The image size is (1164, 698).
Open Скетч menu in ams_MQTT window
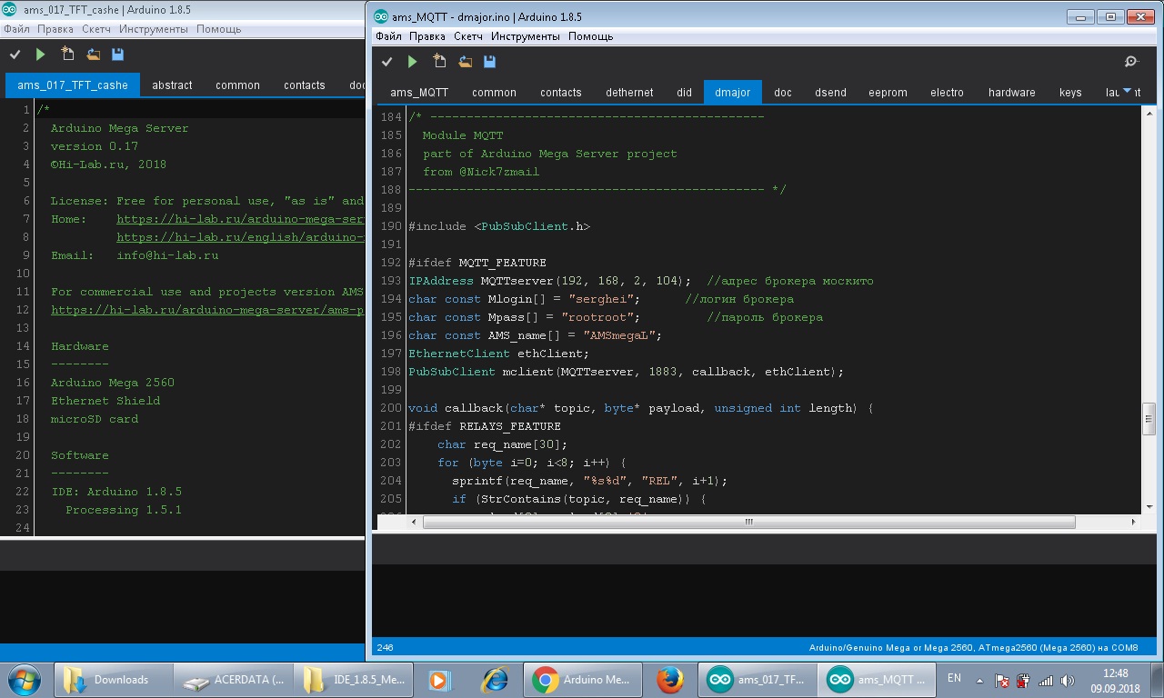tap(468, 36)
